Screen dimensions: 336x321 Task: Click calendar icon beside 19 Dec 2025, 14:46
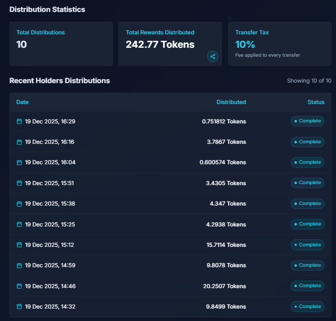click(x=19, y=286)
